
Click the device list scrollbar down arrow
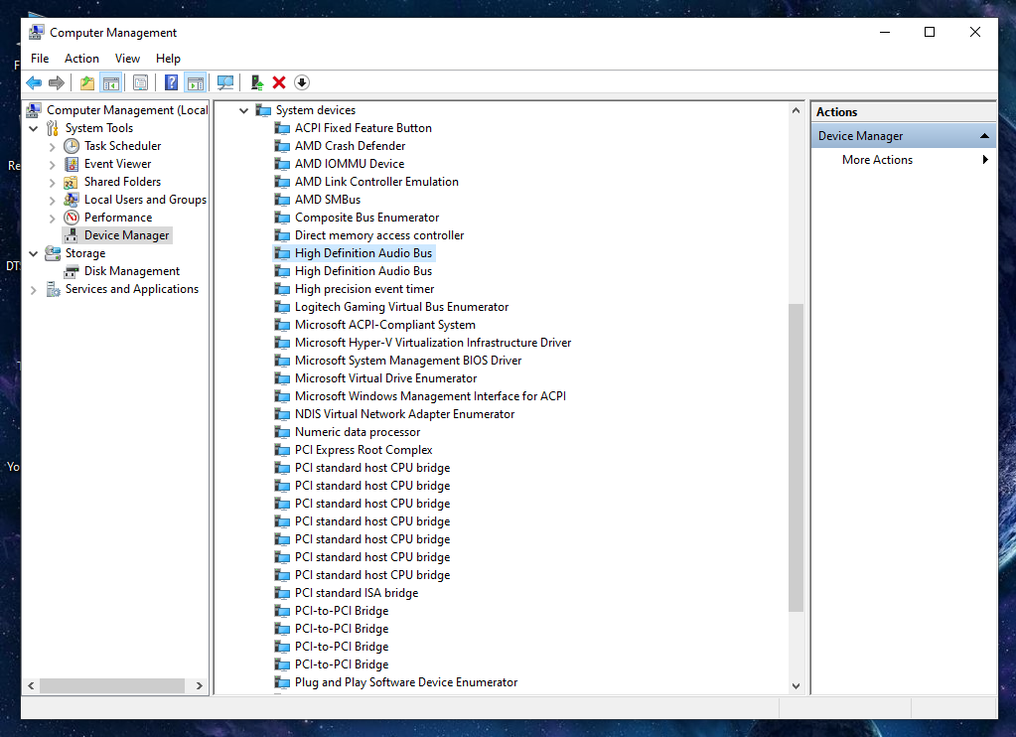[x=796, y=685]
